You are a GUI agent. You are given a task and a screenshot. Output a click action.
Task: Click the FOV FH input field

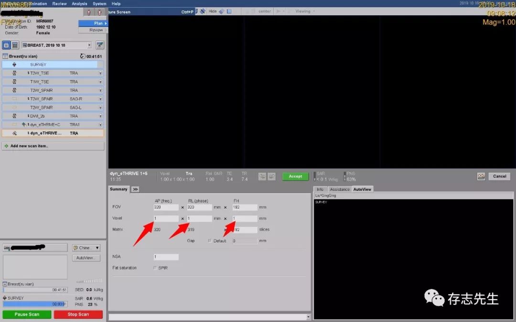245,208
